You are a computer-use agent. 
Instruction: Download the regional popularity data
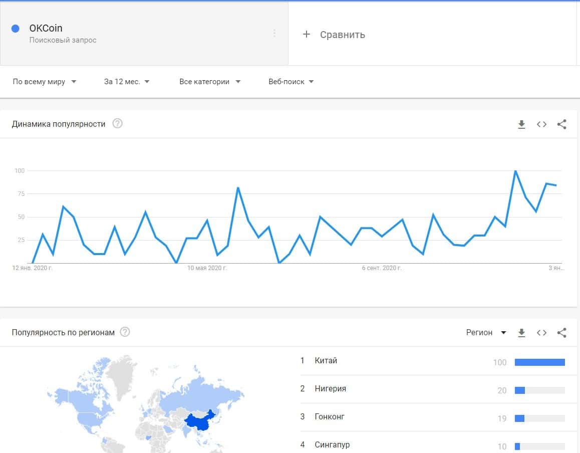click(x=521, y=332)
